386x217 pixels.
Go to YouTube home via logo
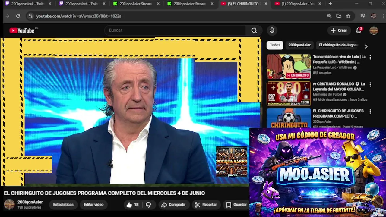[22, 30]
